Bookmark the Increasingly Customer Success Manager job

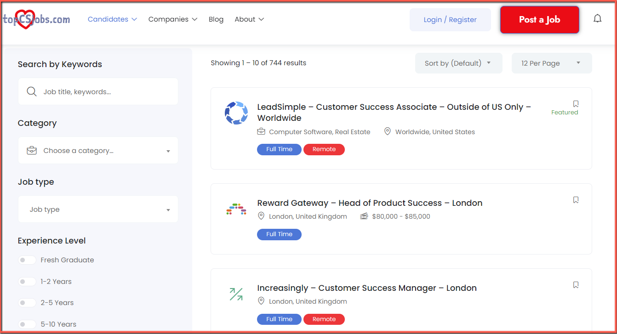pyautogui.click(x=576, y=285)
